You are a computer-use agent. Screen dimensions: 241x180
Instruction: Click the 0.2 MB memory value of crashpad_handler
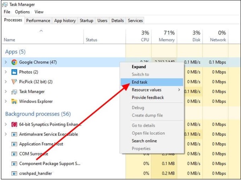point(168,174)
